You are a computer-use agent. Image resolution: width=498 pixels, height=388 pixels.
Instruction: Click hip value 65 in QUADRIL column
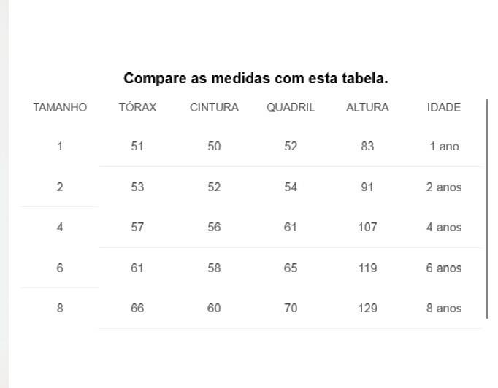tap(291, 268)
